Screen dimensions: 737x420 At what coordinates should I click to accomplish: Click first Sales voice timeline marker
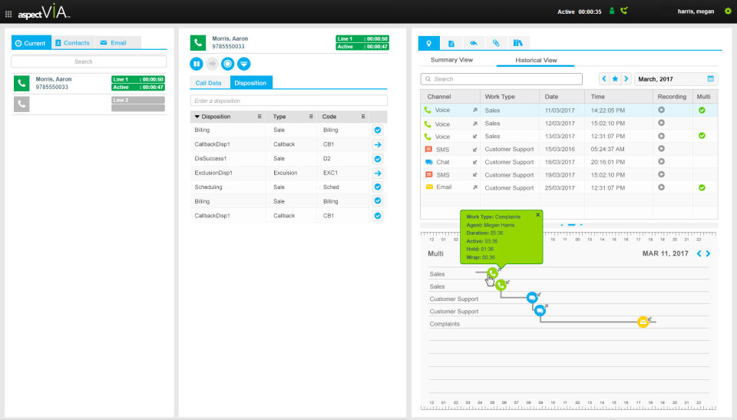click(x=492, y=273)
